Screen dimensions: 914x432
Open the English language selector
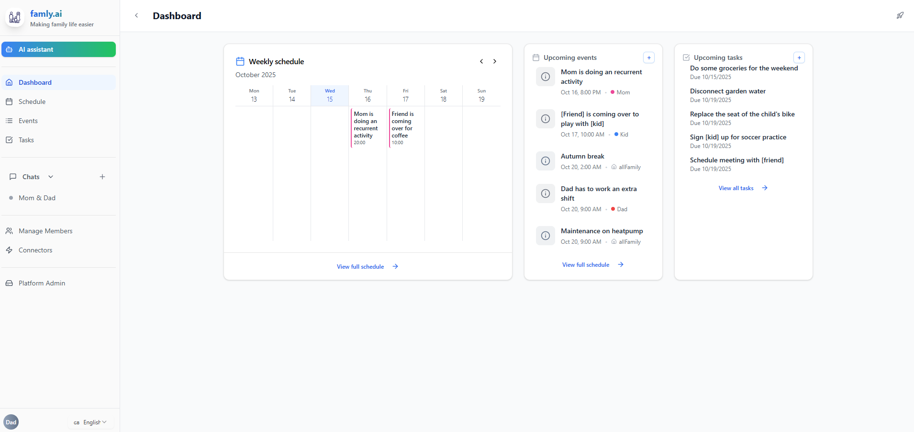pyautogui.click(x=90, y=422)
